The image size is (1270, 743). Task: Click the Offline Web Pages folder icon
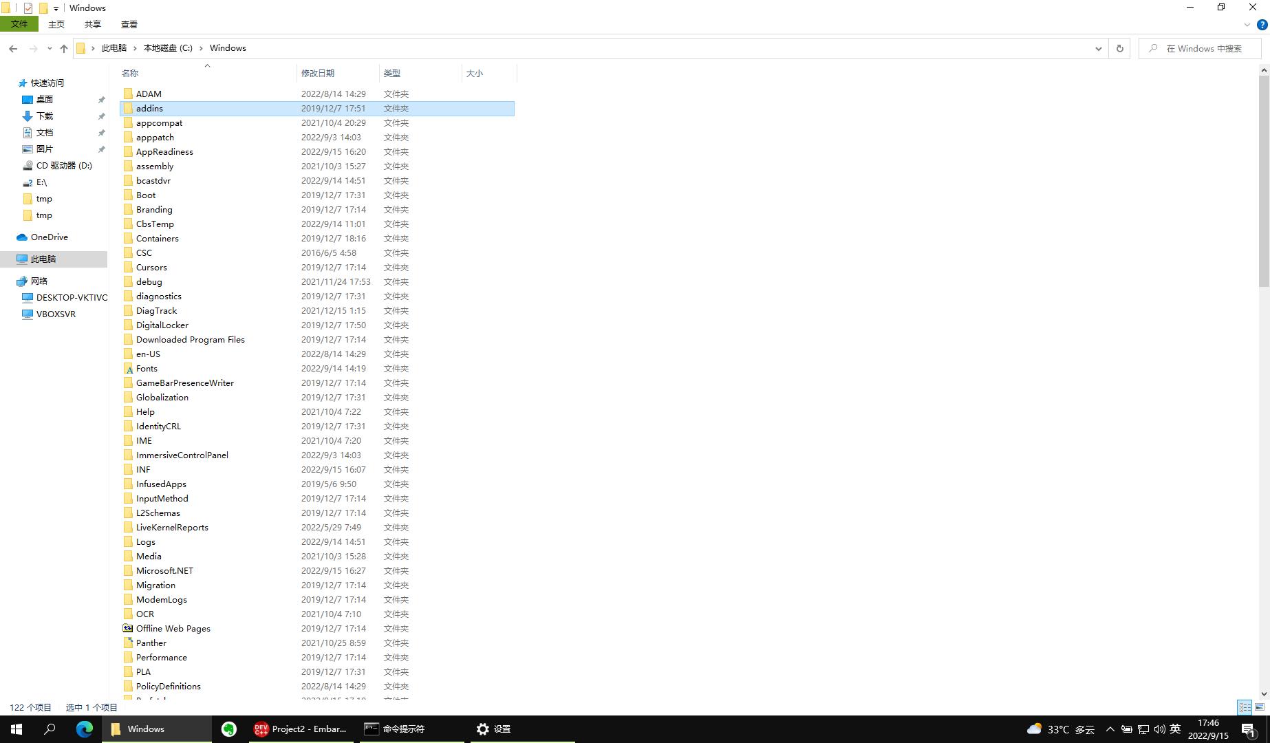[x=128, y=628]
